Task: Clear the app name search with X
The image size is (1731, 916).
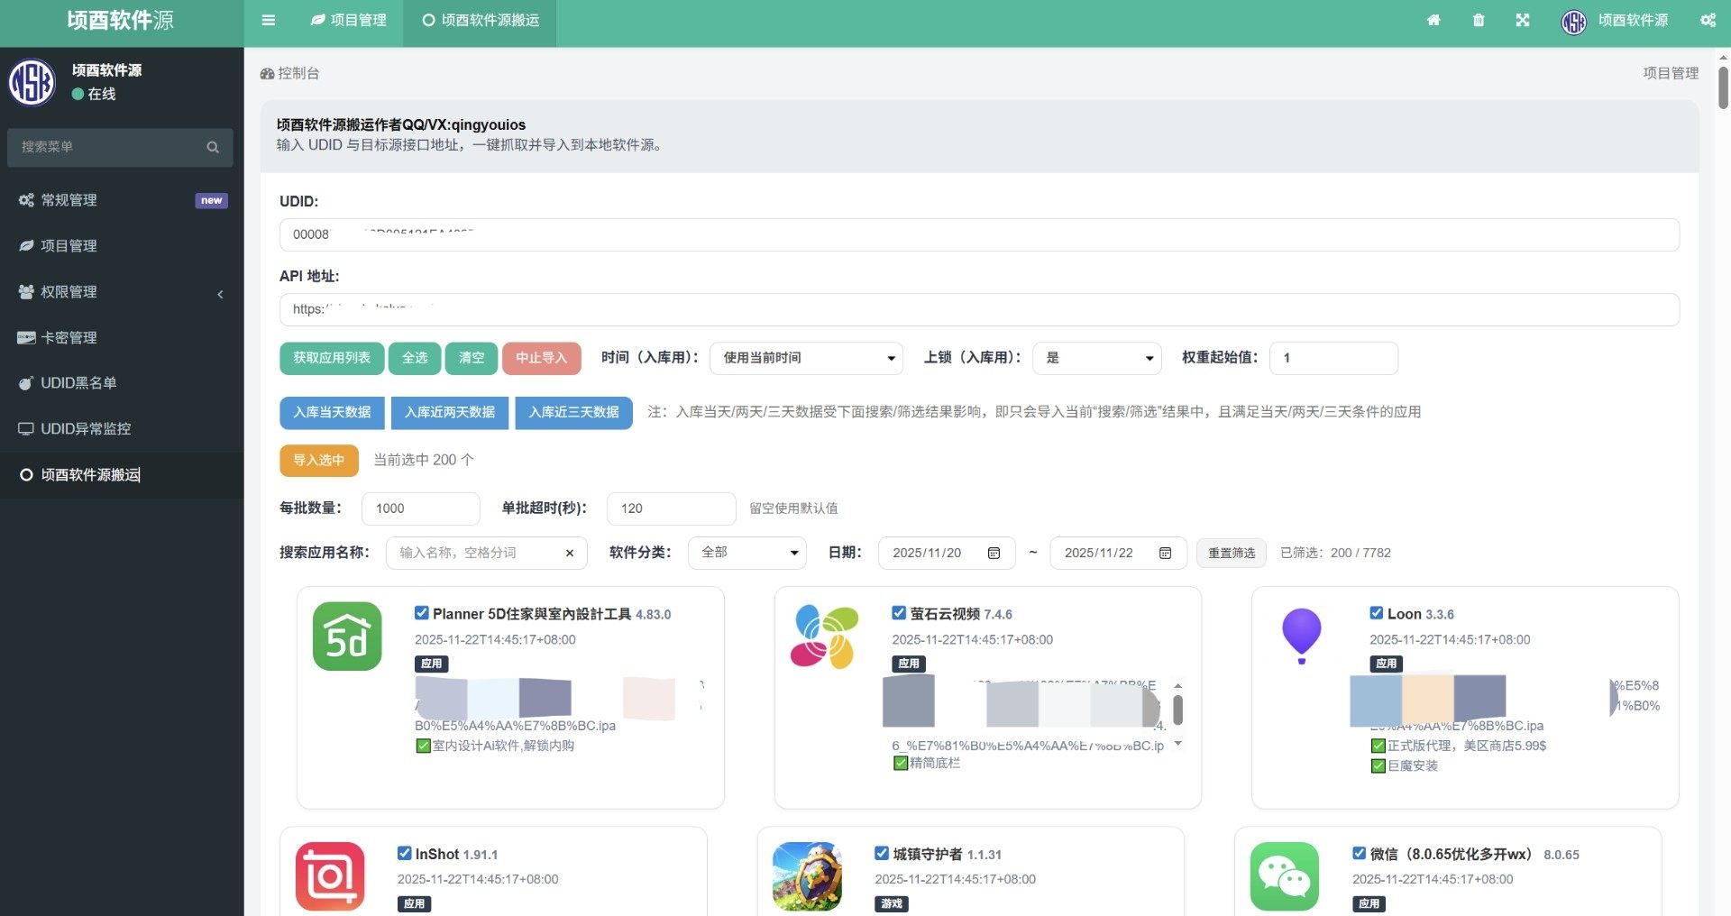Action: [x=570, y=553]
